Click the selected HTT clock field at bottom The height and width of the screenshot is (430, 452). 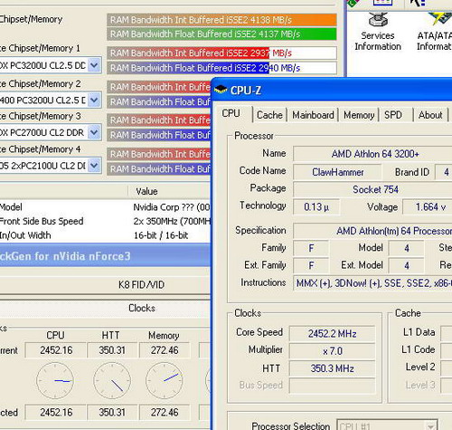click(112, 412)
